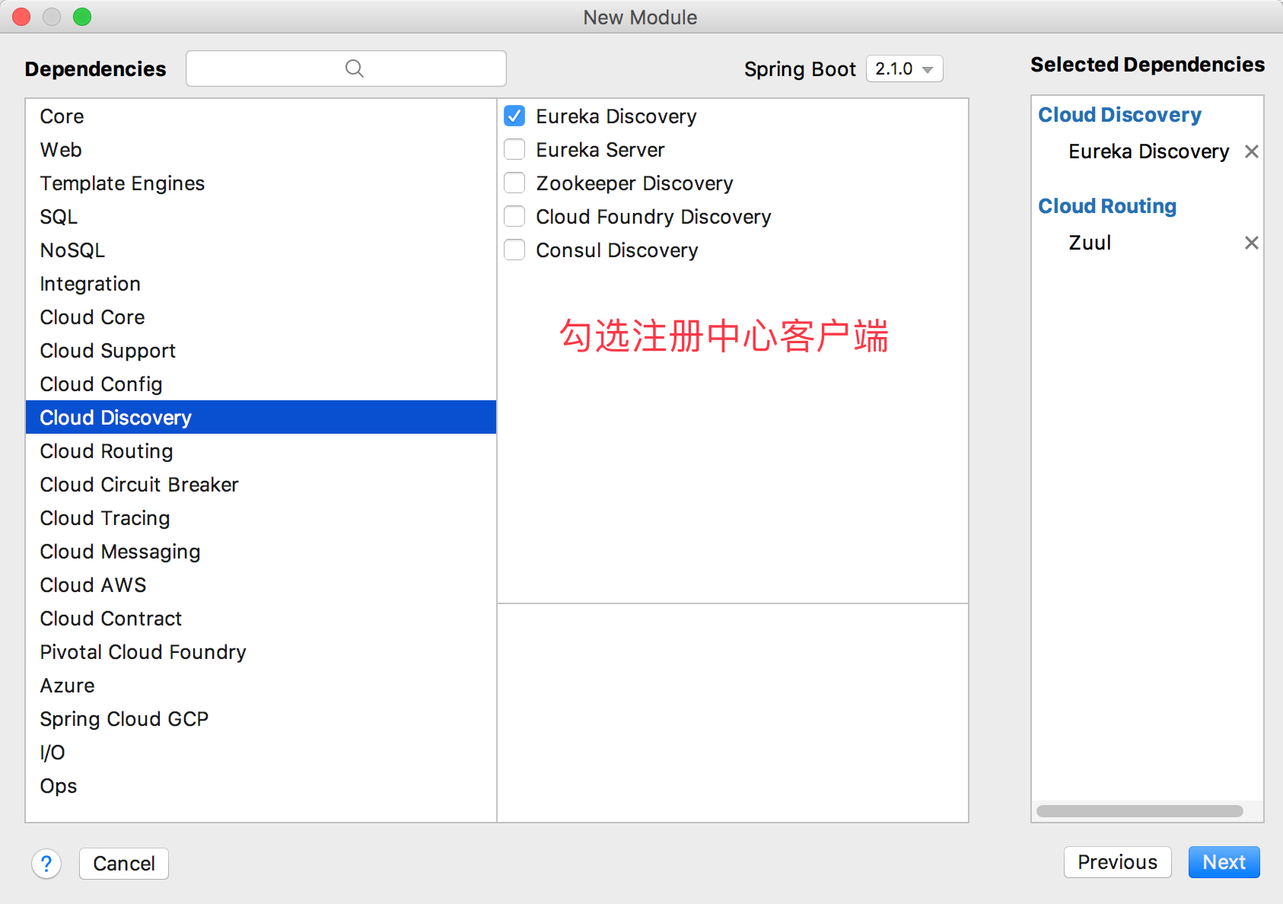1283x904 pixels.
Task: Uncheck the Eureka Discovery checkbox
Action: 514,116
